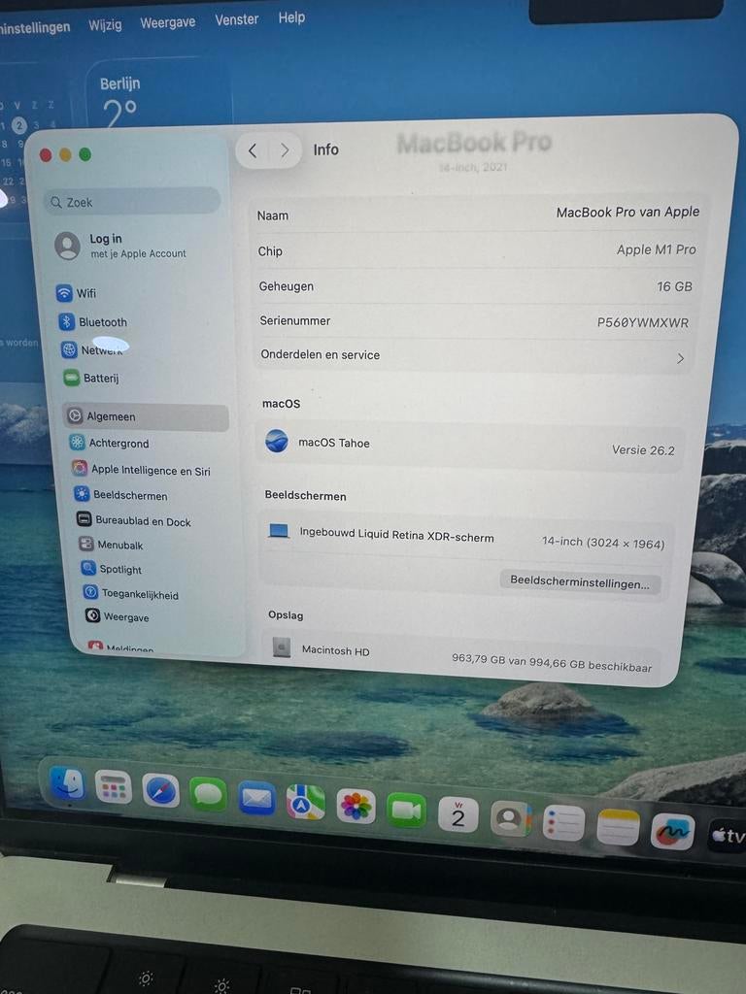Open the Help menu
The image size is (746, 994).
[x=291, y=17]
